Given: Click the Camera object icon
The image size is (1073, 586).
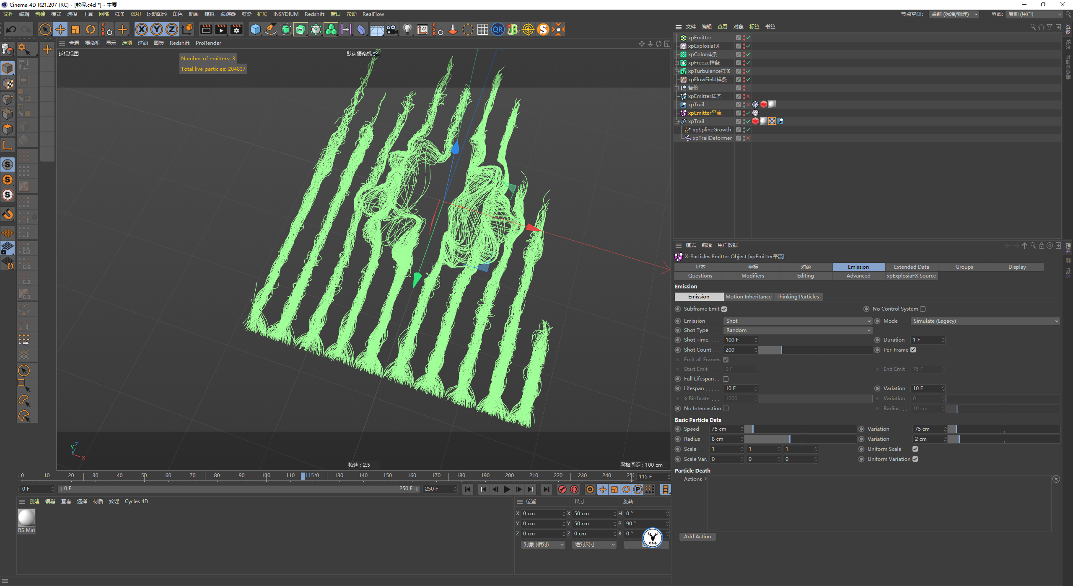Looking at the screenshot, I should (x=392, y=29).
